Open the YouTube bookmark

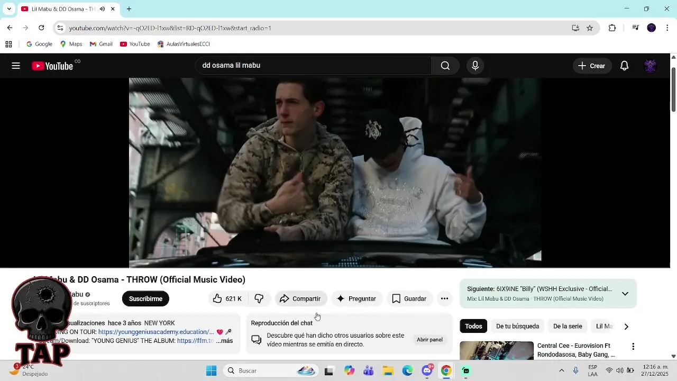[x=135, y=44]
